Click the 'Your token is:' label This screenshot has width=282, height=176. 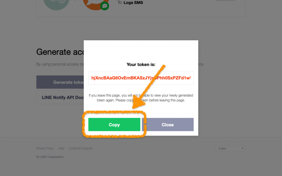[141, 64]
